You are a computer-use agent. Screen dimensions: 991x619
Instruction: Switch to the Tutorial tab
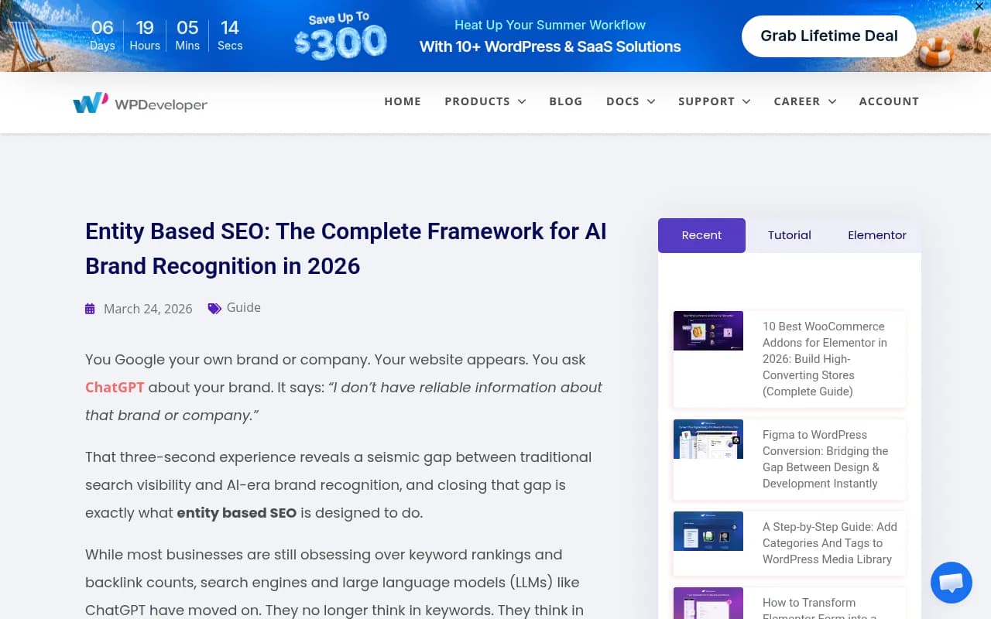[x=789, y=235]
